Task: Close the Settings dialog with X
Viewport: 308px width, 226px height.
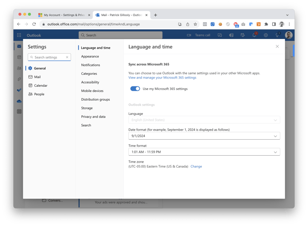Action: point(277,46)
